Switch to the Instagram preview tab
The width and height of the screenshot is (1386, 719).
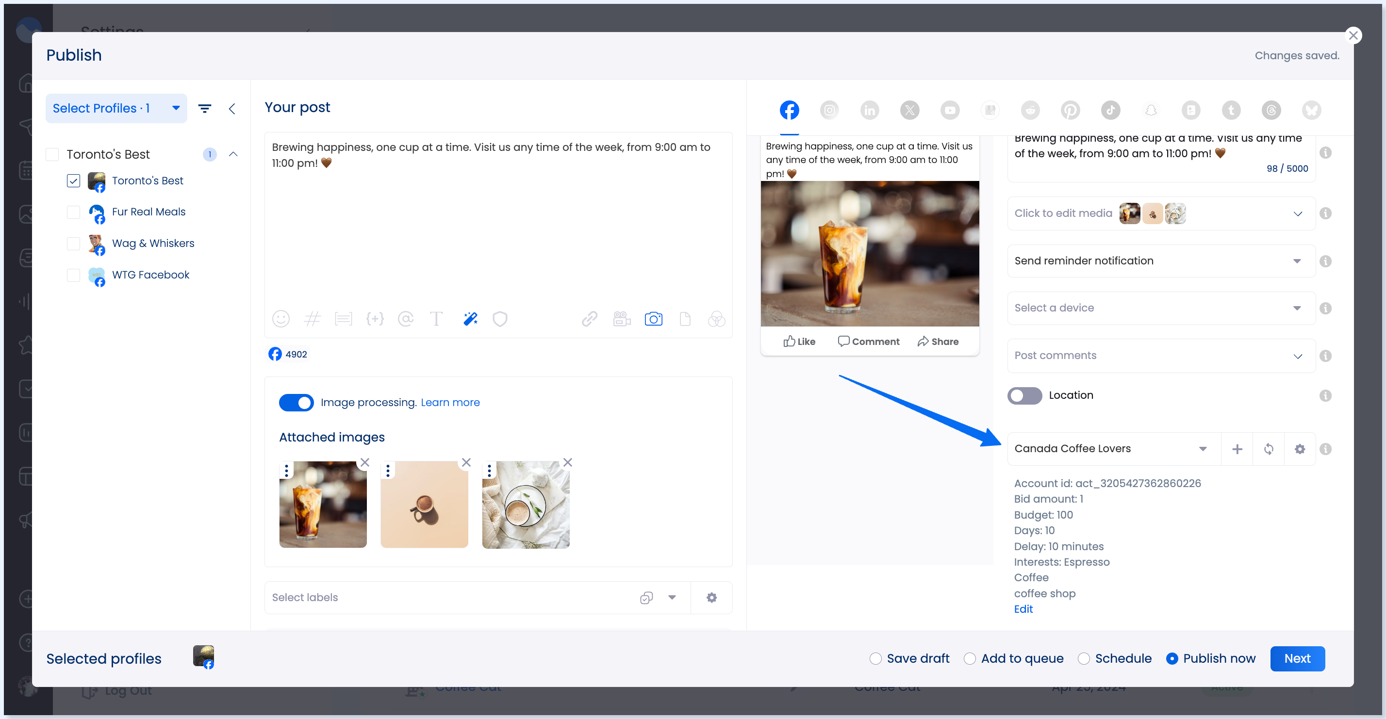[829, 110]
